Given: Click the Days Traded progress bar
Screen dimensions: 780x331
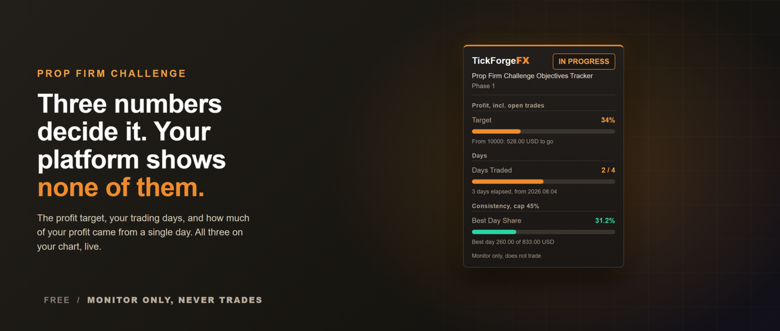Looking at the screenshot, I should point(544,181).
